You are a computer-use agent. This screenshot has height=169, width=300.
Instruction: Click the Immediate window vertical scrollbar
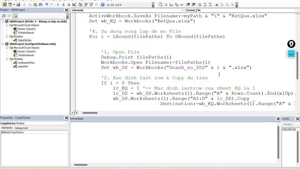click(278, 142)
